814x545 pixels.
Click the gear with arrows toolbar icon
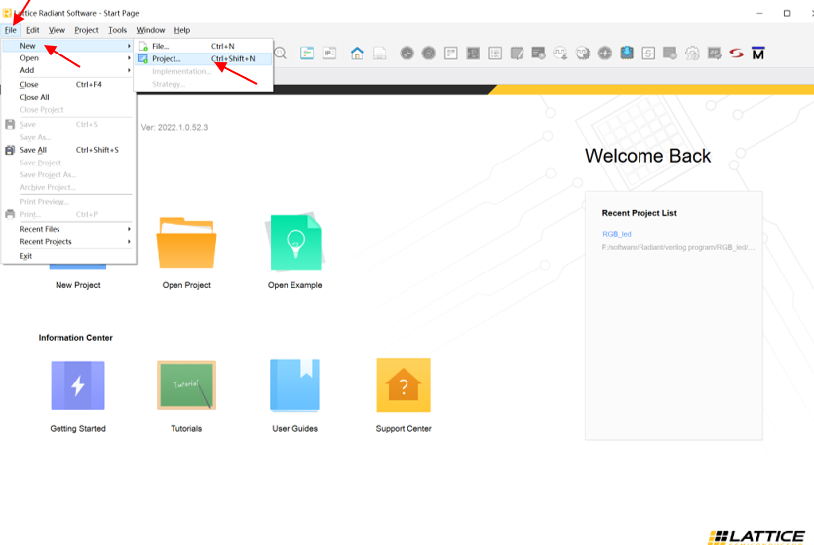pyautogui.click(x=692, y=53)
